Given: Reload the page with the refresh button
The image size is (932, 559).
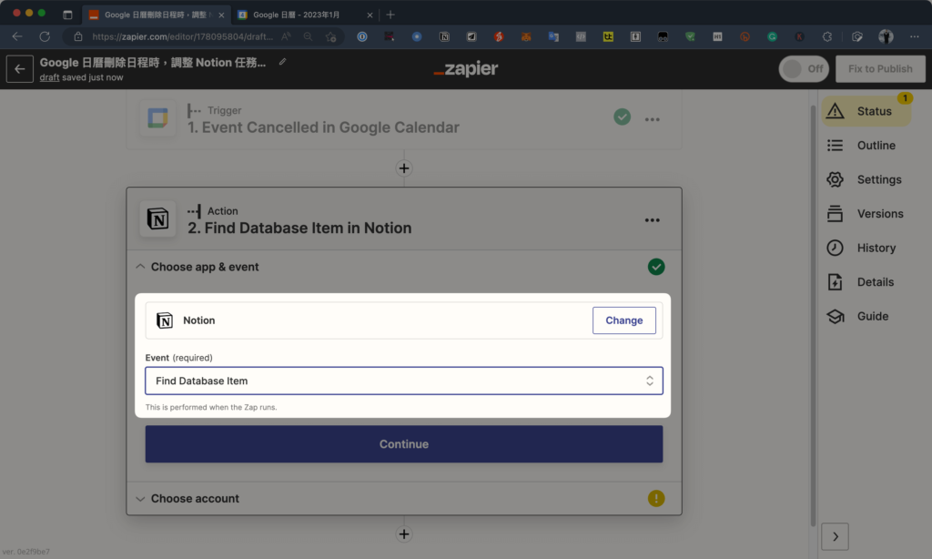Looking at the screenshot, I should (x=45, y=36).
